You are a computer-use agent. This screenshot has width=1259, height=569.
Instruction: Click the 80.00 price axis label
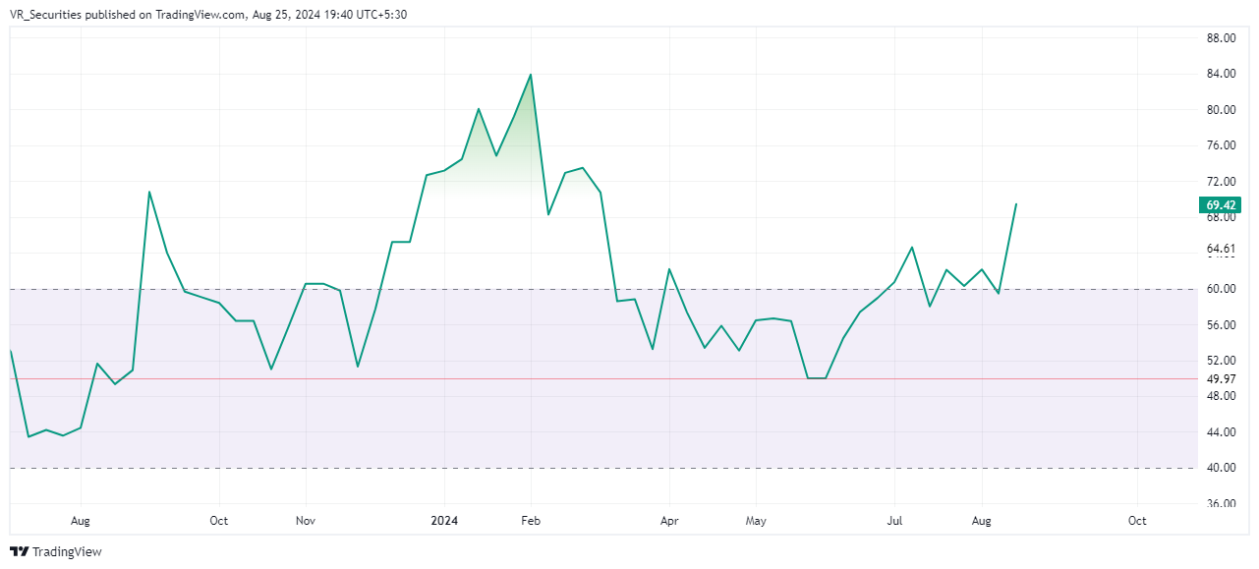[1221, 110]
